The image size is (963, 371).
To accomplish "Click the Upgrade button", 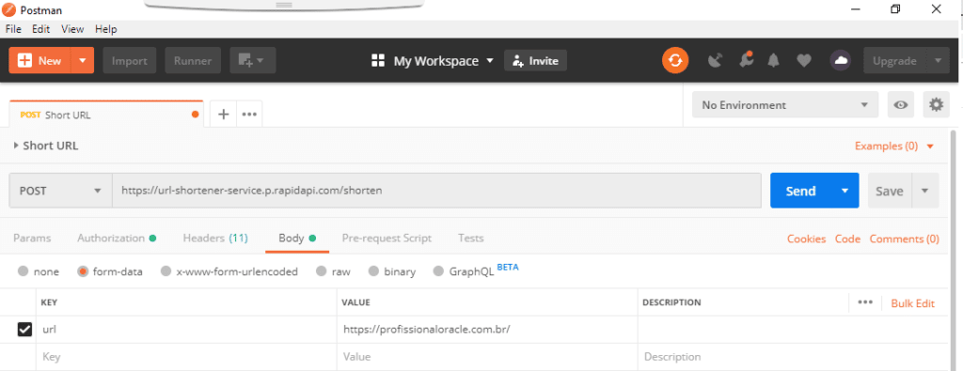I will [895, 61].
